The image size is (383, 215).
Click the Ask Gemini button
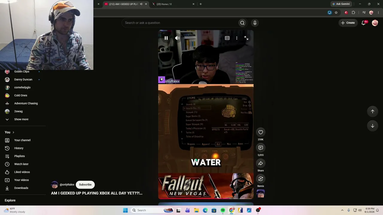tap(341, 4)
